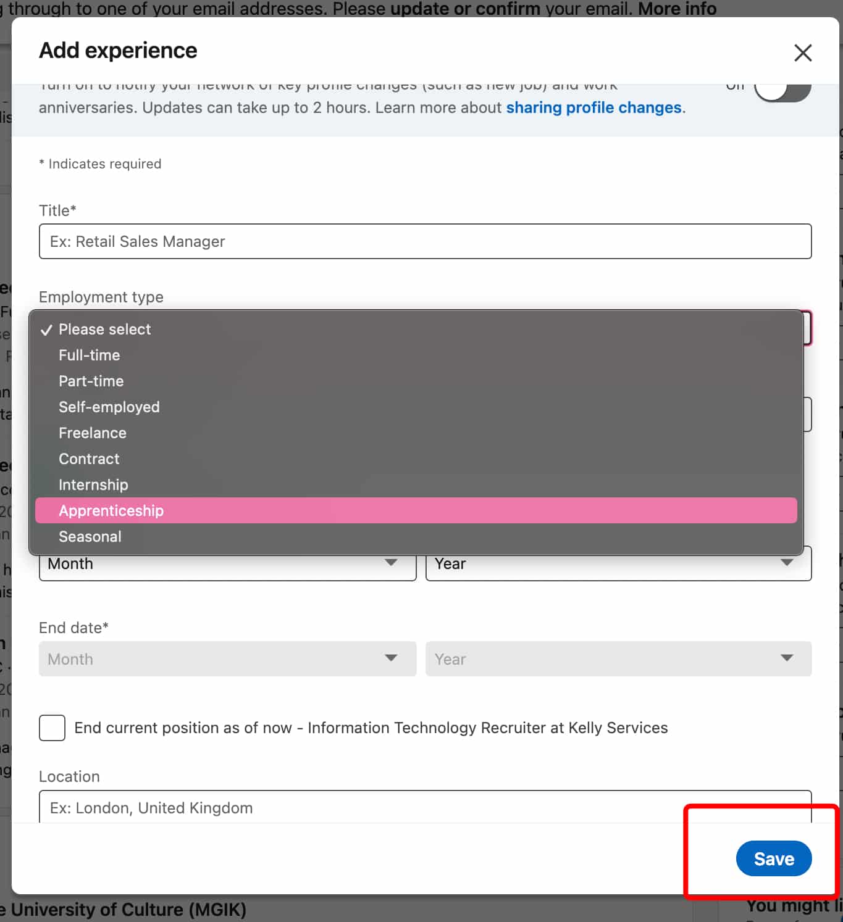Image resolution: width=843 pixels, height=922 pixels.
Task: Choose Internship from employment type list
Action: pos(93,484)
